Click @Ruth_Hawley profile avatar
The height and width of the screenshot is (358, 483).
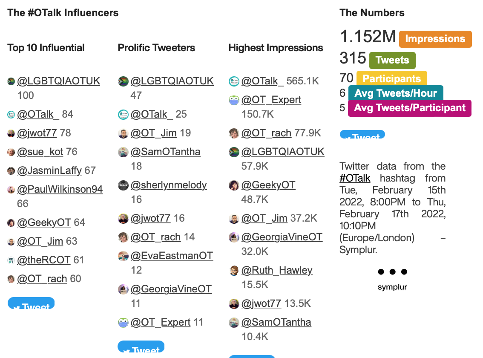coord(234,271)
